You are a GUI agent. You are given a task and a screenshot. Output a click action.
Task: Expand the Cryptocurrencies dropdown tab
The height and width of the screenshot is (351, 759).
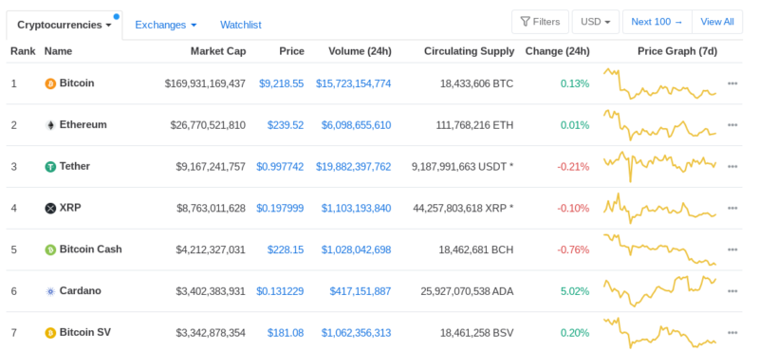pyautogui.click(x=65, y=26)
